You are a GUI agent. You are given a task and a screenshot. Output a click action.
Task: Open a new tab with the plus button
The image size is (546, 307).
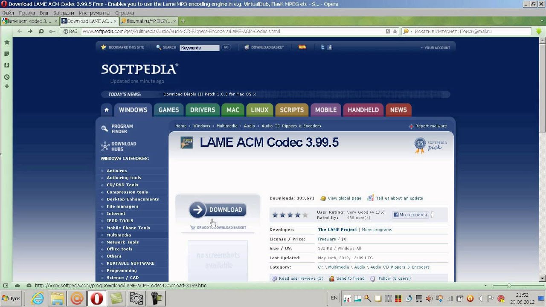(183, 21)
